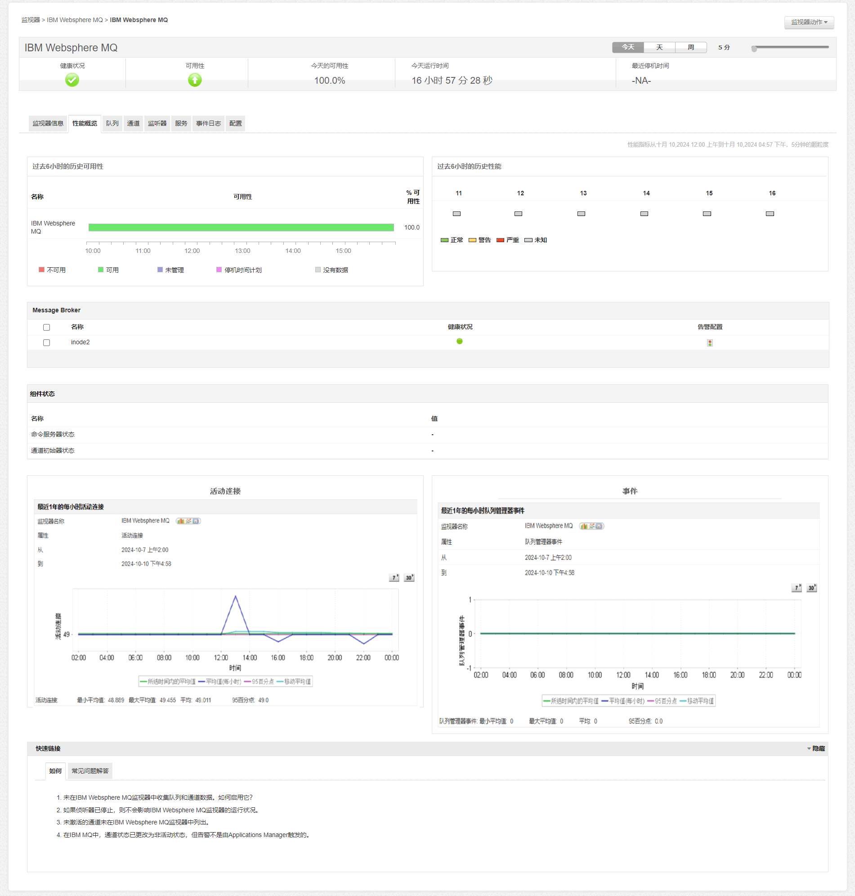The width and height of the screenshot is (855, 896).
Task: Click the green health dot for inode2
Action: pyautogui.click(x=459, y=342)
